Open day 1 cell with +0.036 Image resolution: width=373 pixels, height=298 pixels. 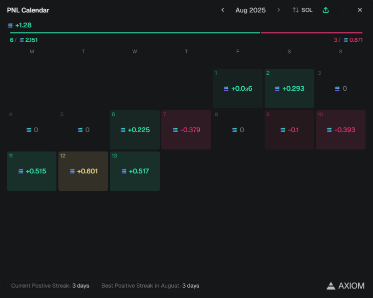pyautogui.click(x=238, y=88)
